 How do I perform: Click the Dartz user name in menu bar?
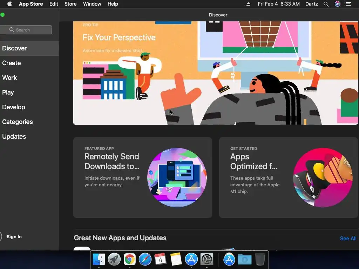point(311,4)
